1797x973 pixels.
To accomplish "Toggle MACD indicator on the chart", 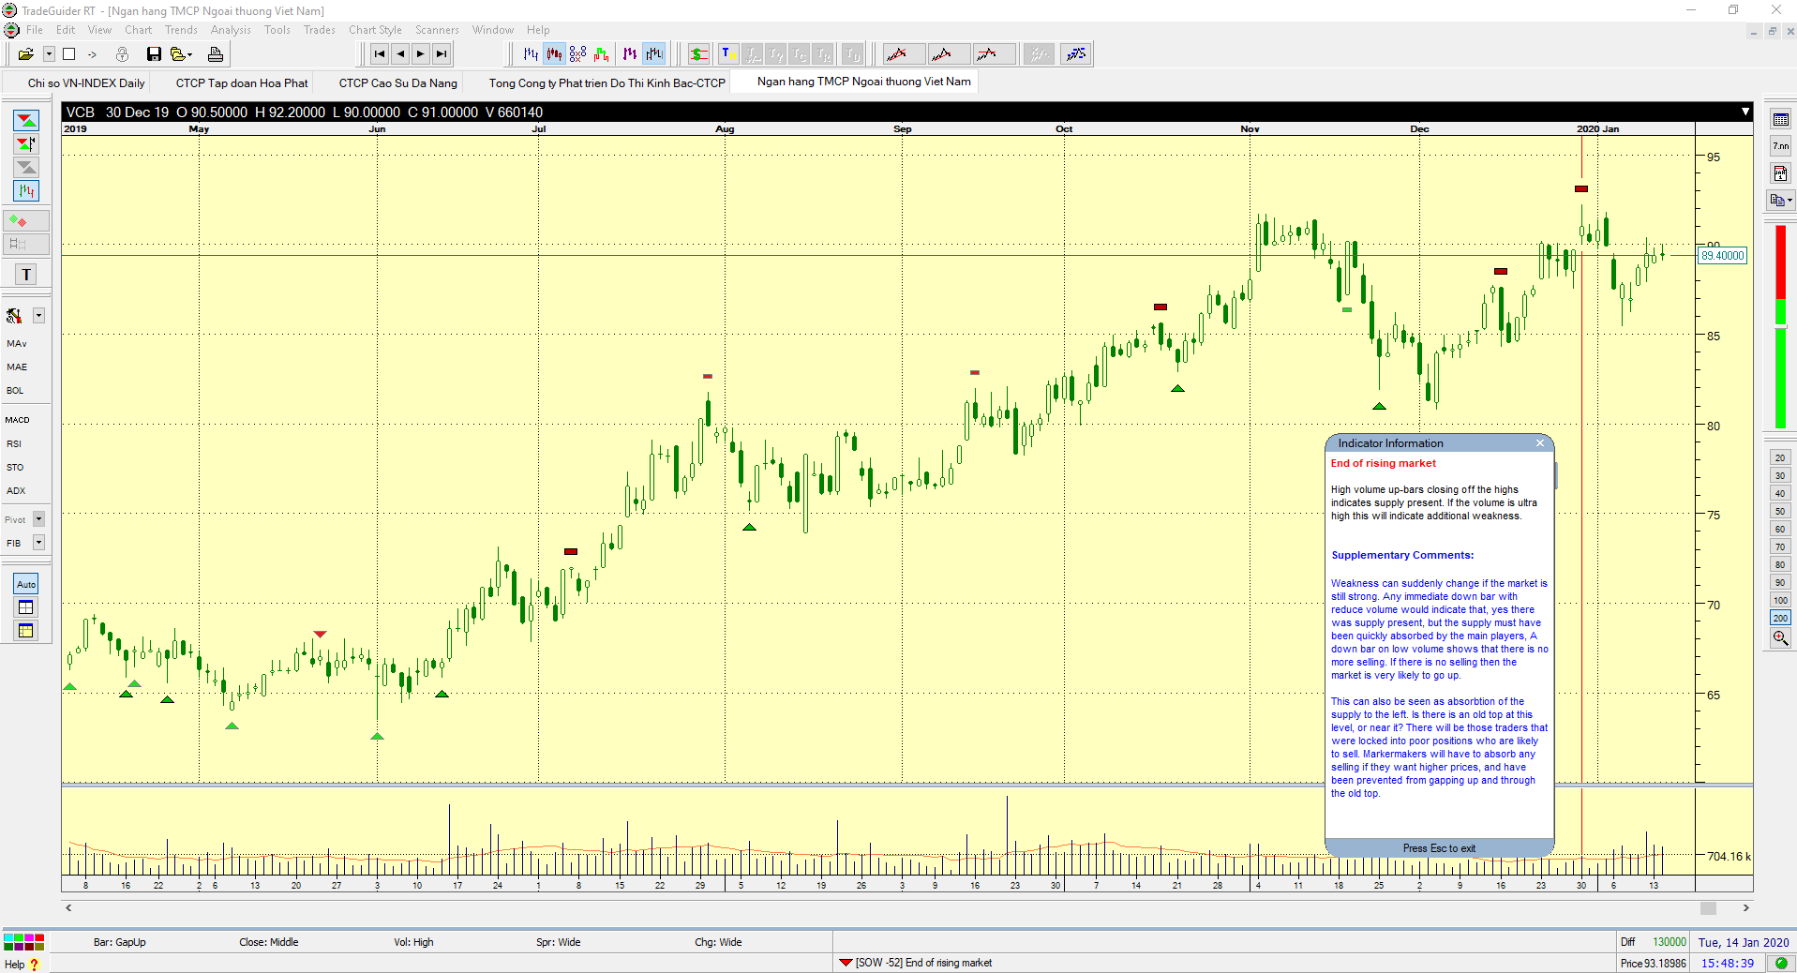I will pyautogui.click(x=18, y=420).
